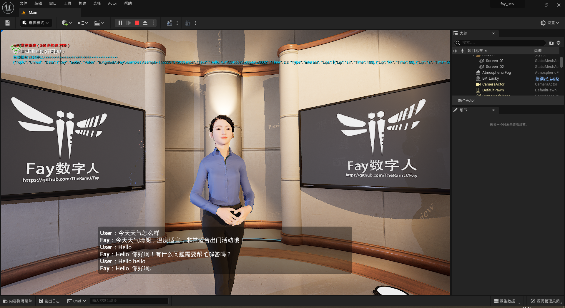The width and height of the screenshot is (565, 308).
Task: Click the multiplayer users icon
Action: pos(169,23)
